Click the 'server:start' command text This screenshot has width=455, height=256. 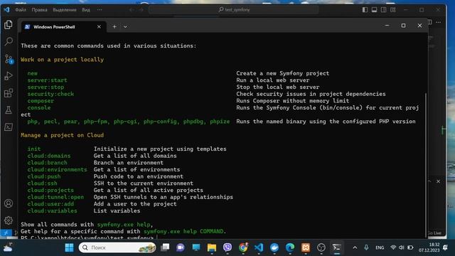click(x=47, y=80)
